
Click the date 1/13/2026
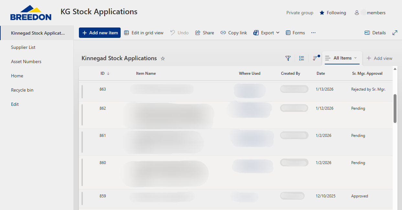click(324, 89)
